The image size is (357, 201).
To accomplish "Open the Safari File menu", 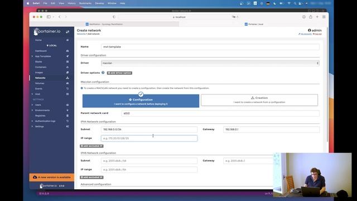I will pos(45,3).
